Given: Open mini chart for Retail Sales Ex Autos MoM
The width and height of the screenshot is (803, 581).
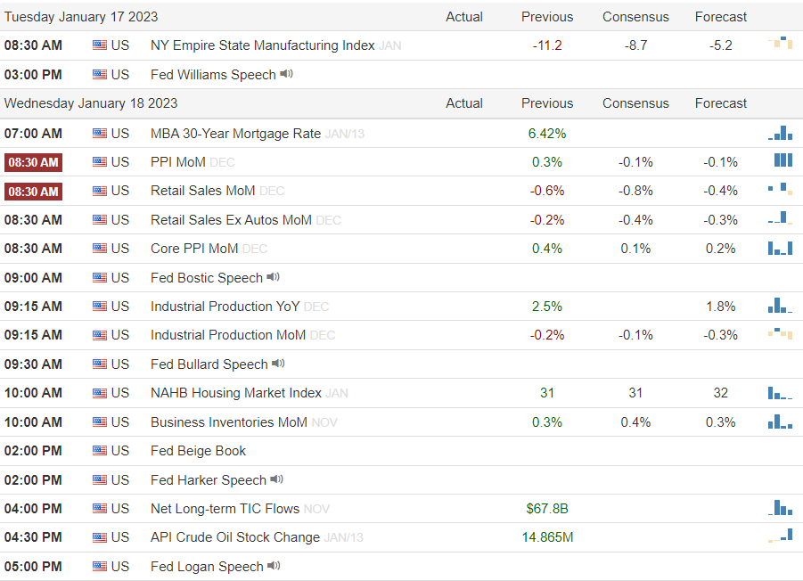Looking at the screenshot, I should [780, 218].
